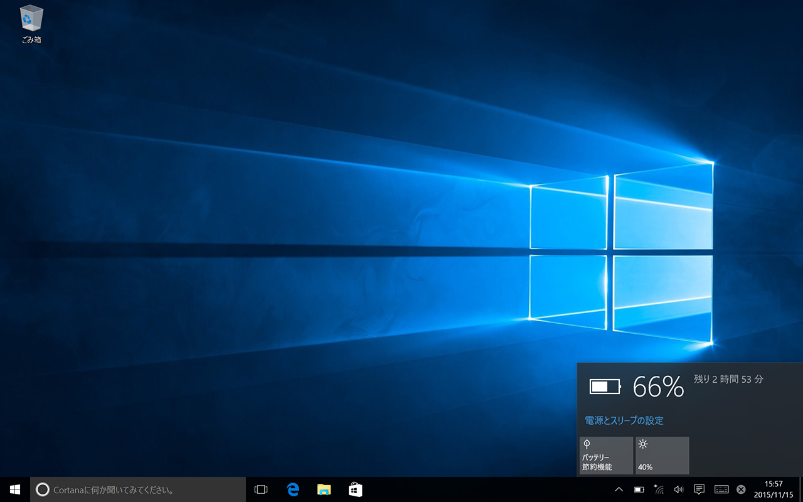The width and height of the screenshot is (803, 502).
Task: Expand the hidden system tray icons
Action: click(619, 489)
